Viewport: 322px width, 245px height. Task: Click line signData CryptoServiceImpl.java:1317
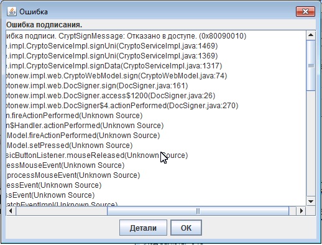click(114, 66)
